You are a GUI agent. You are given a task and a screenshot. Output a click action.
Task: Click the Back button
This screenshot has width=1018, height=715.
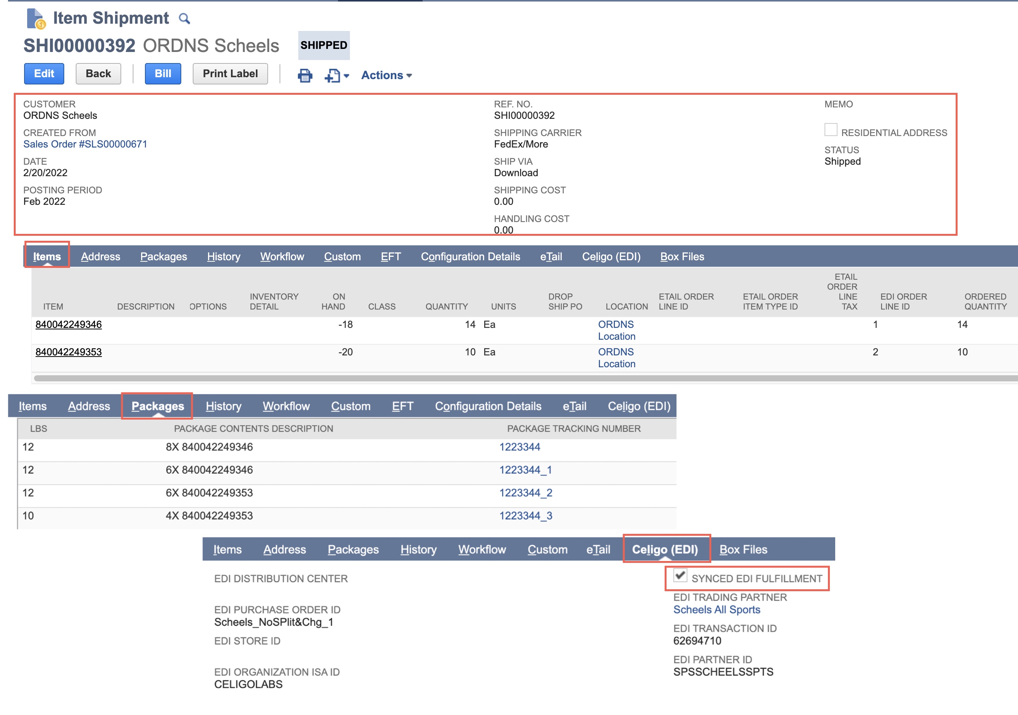pos(98,73)
